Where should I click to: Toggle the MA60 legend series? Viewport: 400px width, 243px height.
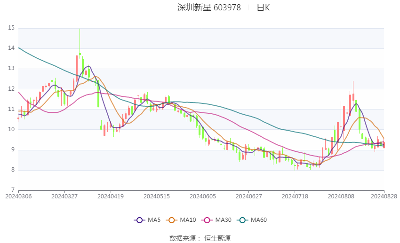[252, 220]
